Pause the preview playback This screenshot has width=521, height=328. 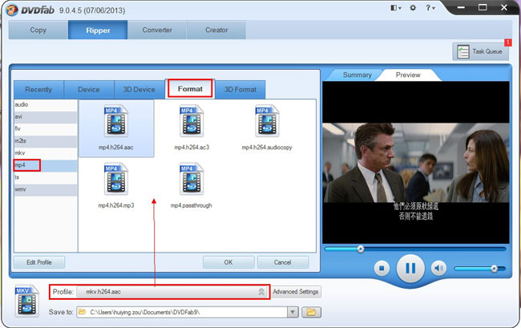[x=410, y=268]
